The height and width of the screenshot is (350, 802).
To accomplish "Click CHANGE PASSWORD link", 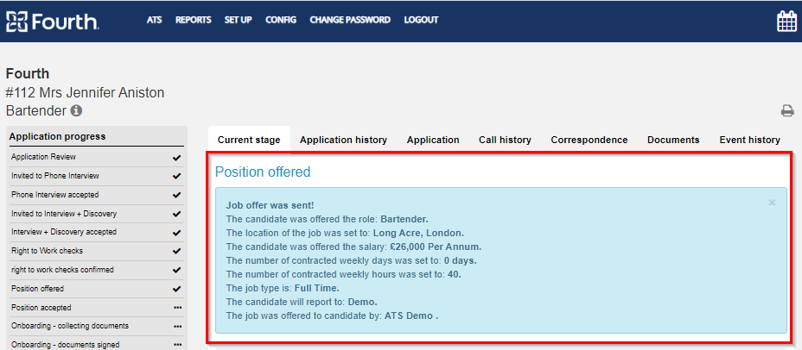I will point(350,20).
